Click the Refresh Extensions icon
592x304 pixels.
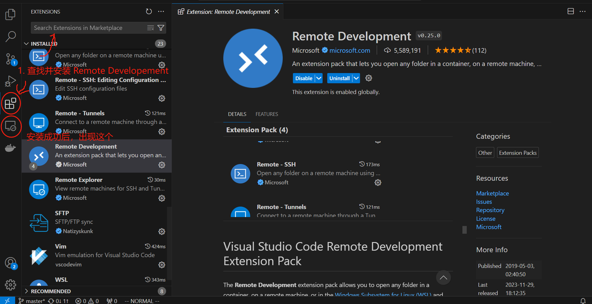point(148,11)
